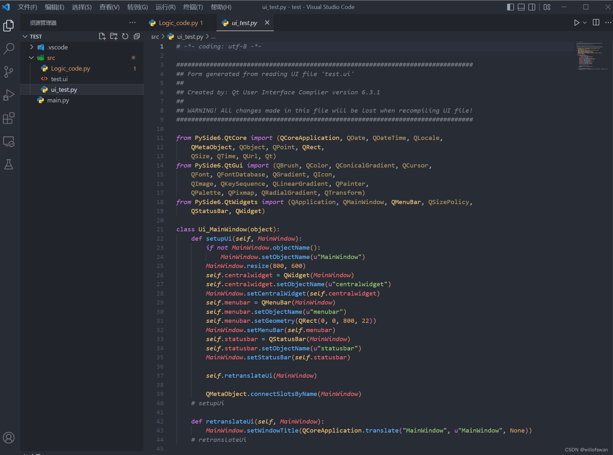613x455 pixels.
Task: Collapse all folders in Explorer
Action: pyautogui.click(x=137, y=36)
